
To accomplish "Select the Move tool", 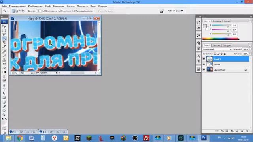I will click(4, 26).
